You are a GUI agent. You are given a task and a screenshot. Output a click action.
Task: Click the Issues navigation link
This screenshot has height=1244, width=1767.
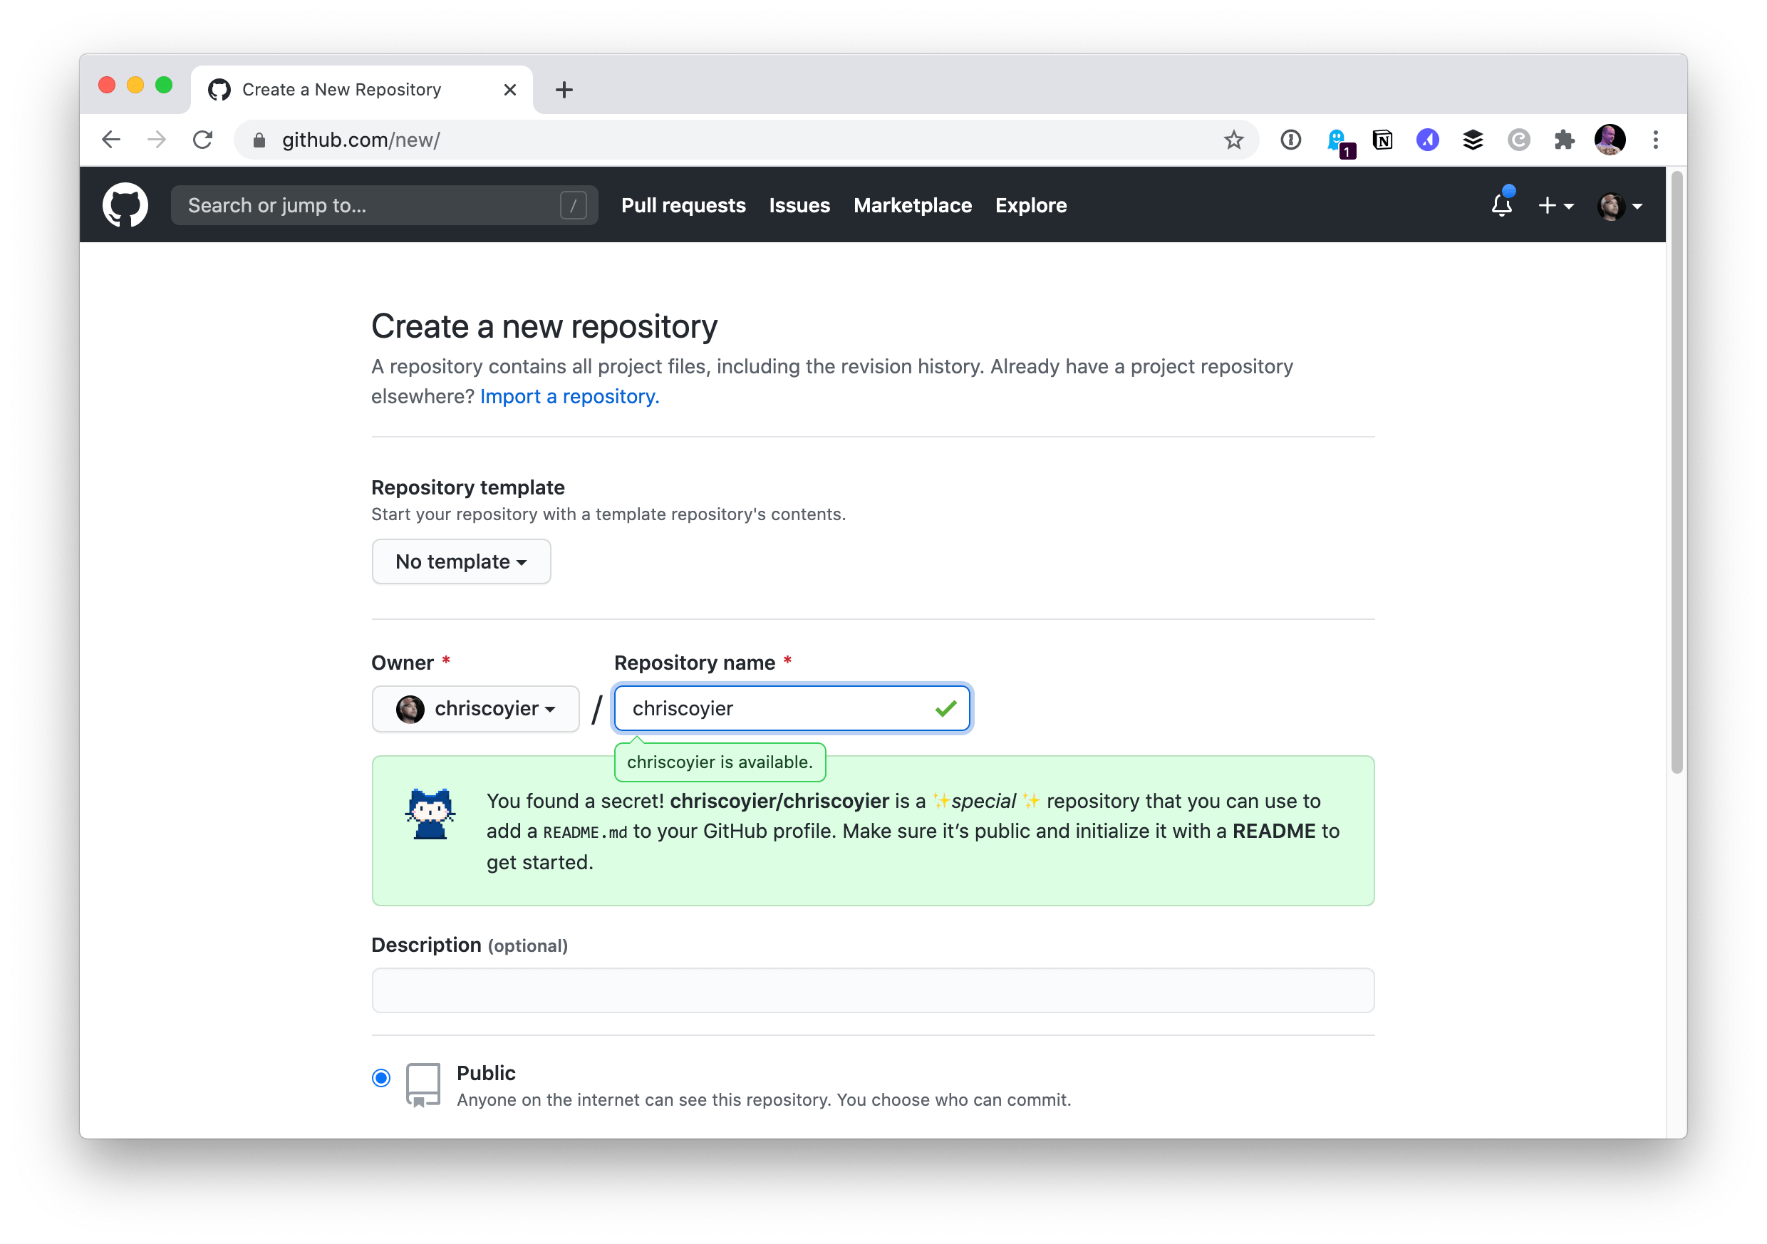click(x=799, y=206)
